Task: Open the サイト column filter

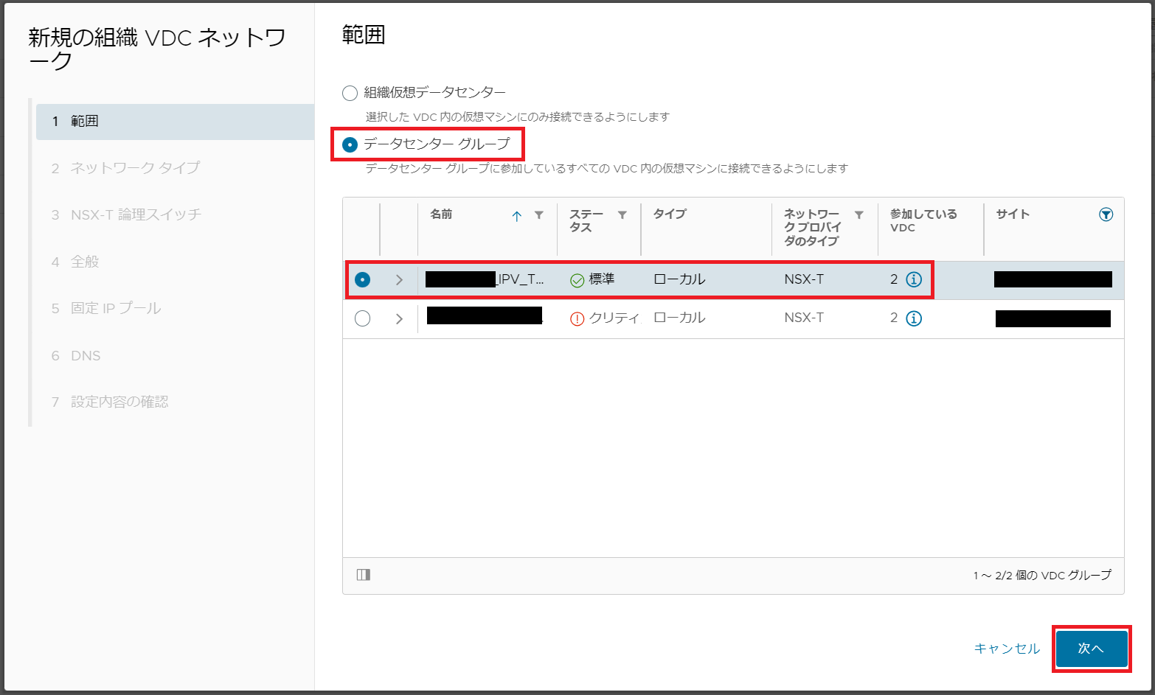Action: [x=1106, y=214]
